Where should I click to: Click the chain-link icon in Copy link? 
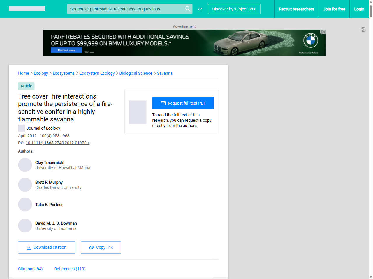(x=91, y=247)
